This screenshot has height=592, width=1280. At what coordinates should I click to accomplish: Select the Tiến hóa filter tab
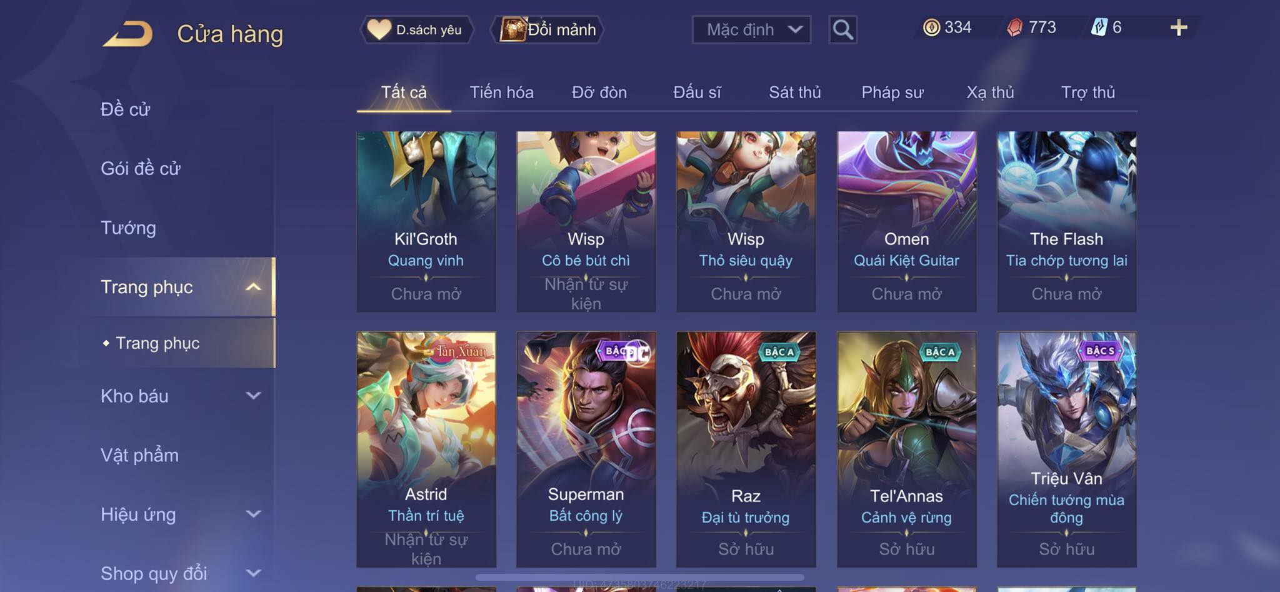(501, 93)
